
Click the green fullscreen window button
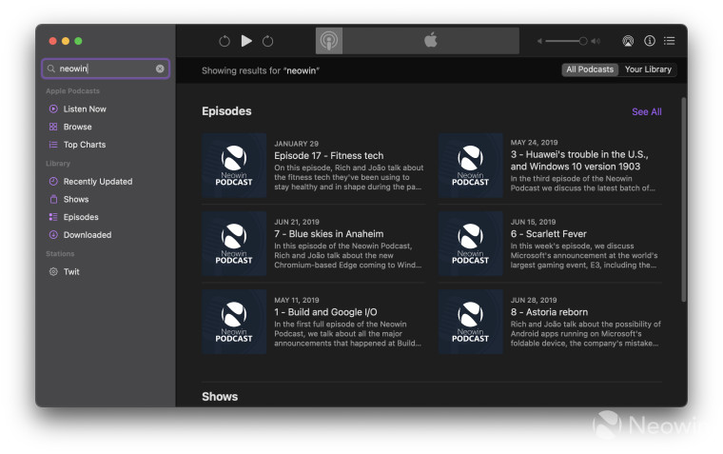(78, 41)
